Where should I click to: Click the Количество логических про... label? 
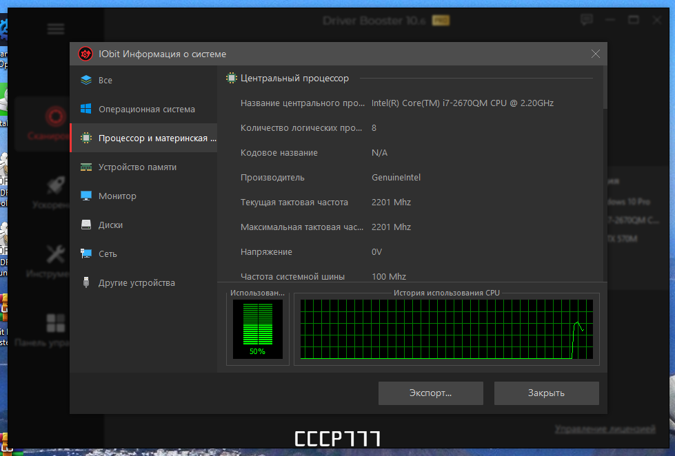(x=301, y=127)
